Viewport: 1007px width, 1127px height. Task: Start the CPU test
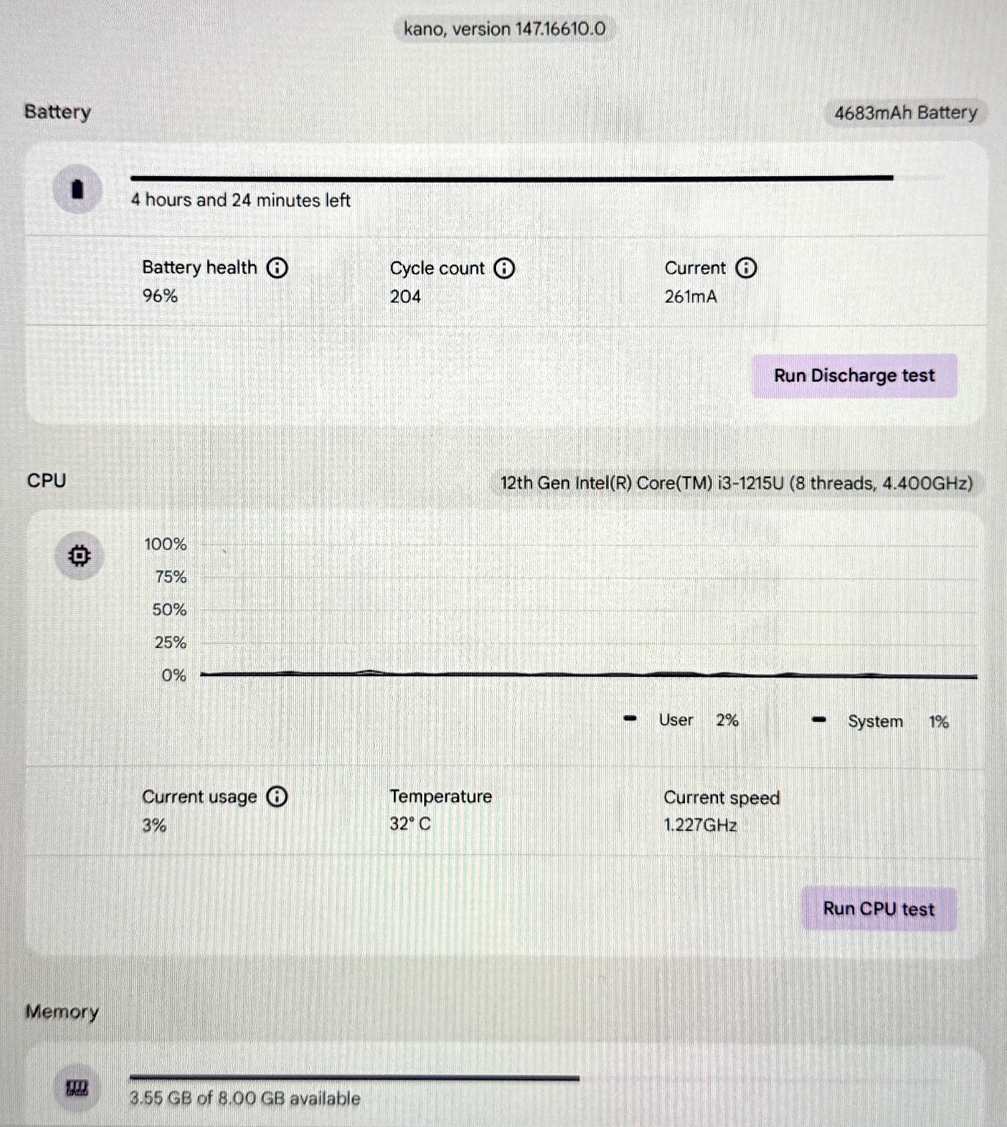pos(879,909)
